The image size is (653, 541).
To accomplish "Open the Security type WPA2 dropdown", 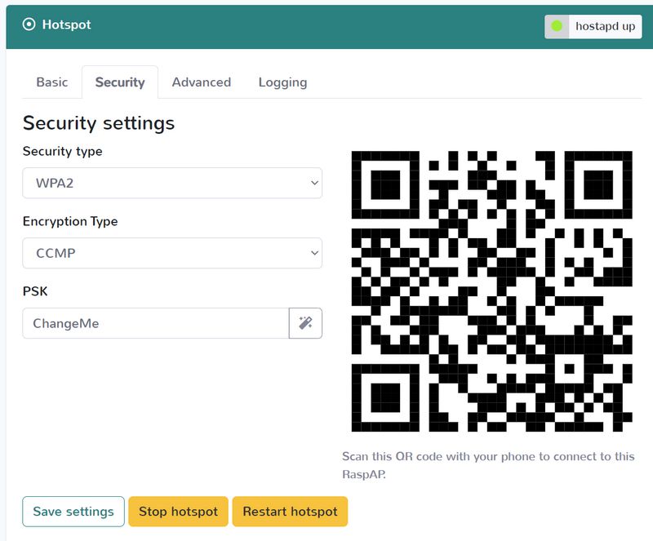I will coord(172,183).
